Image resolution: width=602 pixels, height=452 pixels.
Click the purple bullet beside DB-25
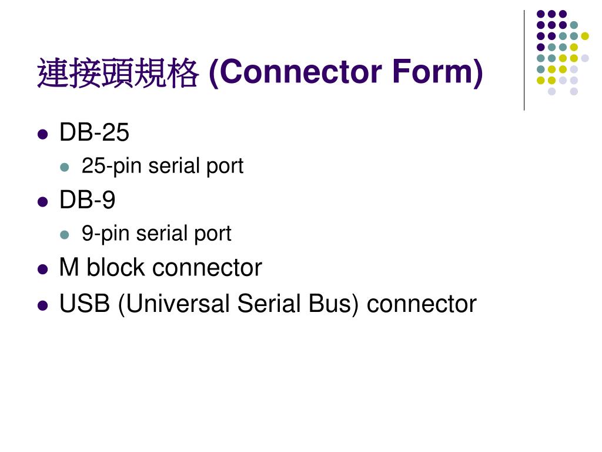42,135
